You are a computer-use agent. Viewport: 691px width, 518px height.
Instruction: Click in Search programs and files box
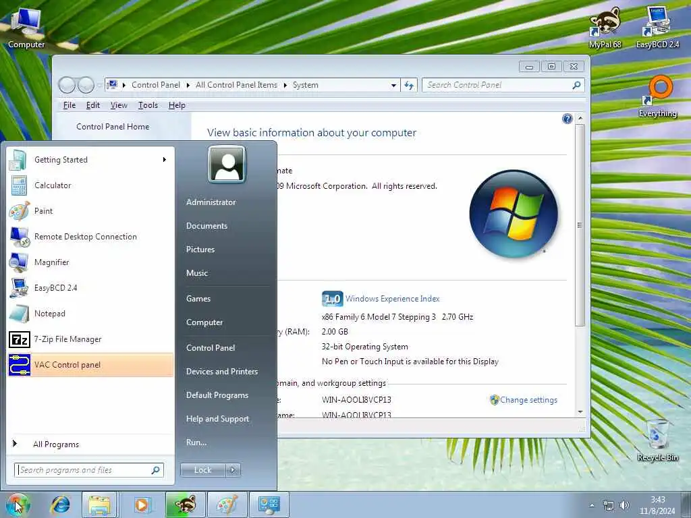pyautogui.click(x=89, y=470)
